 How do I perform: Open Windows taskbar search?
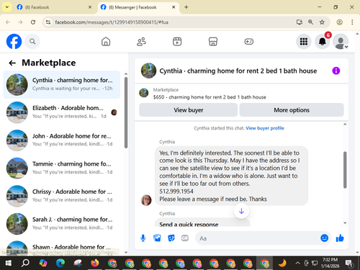pos(25,264)
